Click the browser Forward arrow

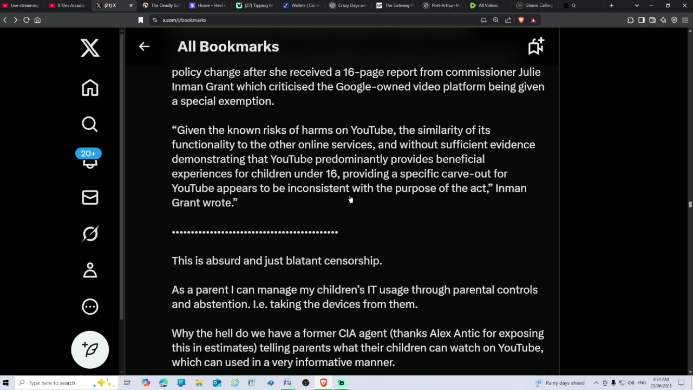coord(15,20)
